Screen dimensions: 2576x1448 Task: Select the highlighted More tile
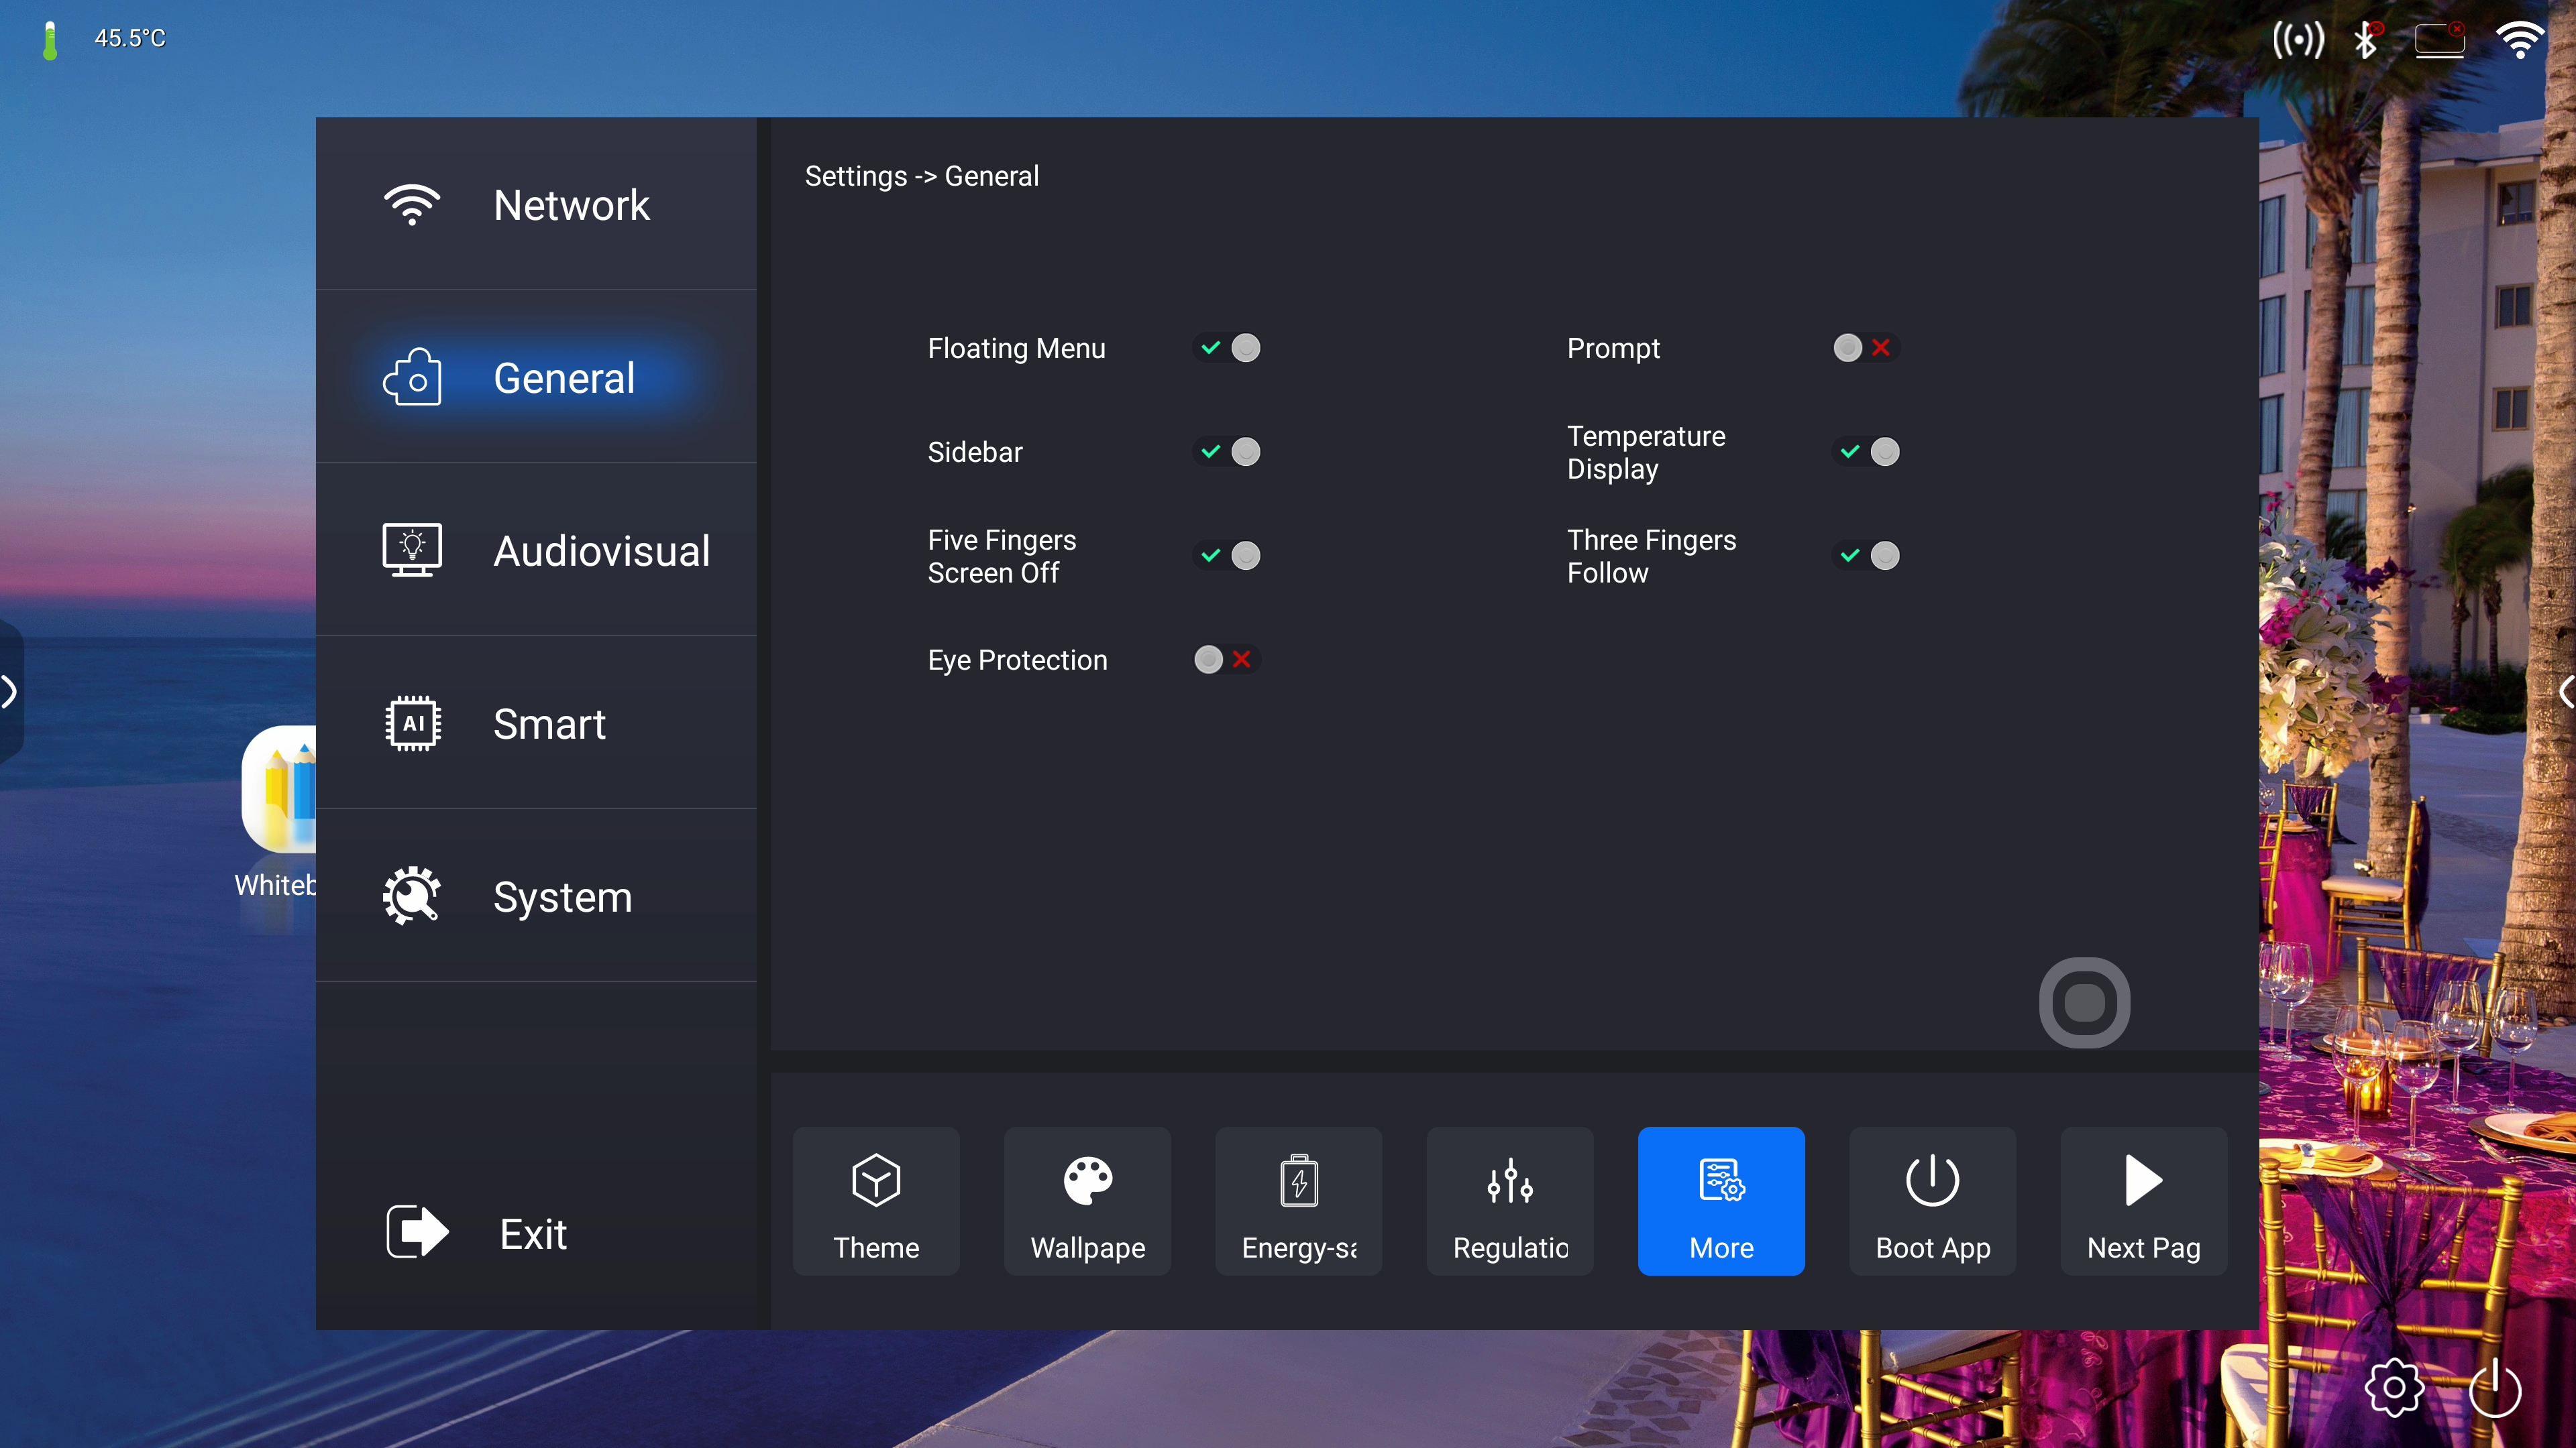tap(1721, 1200)
